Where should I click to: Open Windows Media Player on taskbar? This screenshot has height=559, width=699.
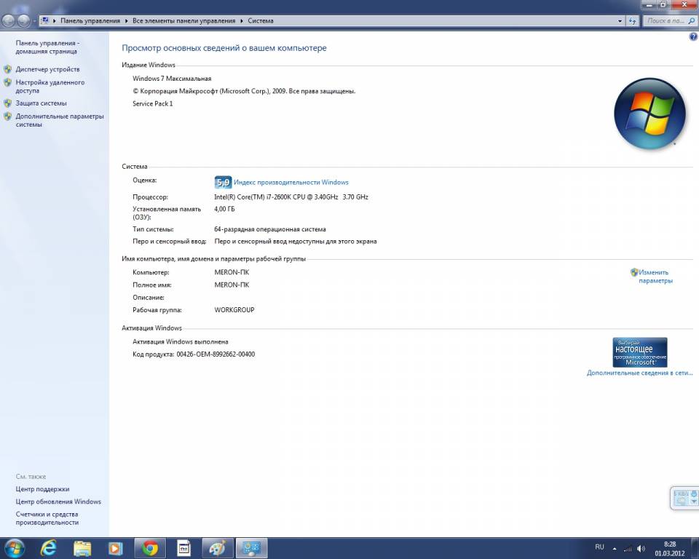click(x=116, y=548)
